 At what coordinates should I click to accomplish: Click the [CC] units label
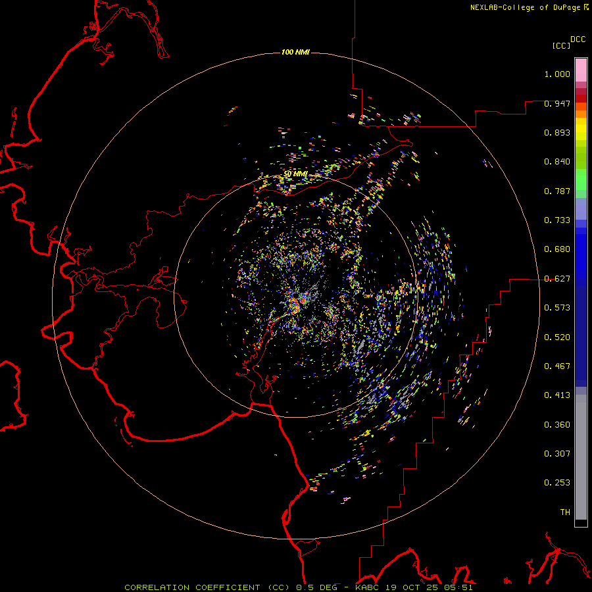(561, 45)
